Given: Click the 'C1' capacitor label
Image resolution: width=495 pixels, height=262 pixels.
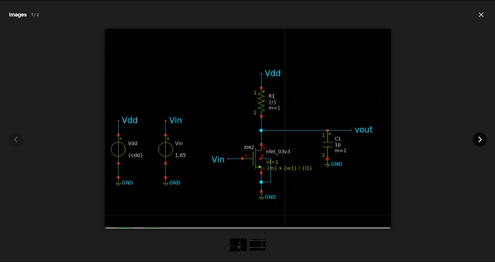Looking at the screenshot, I should tap(338, 139).
